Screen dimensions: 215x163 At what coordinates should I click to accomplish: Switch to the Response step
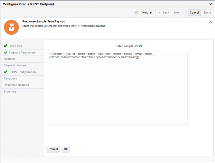click(10, 78)
